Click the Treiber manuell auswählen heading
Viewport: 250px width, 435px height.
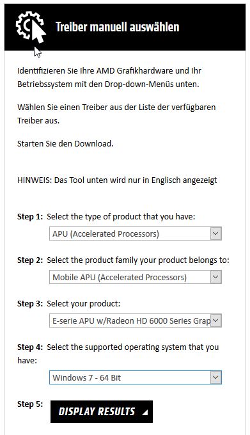tap(118, 27)
